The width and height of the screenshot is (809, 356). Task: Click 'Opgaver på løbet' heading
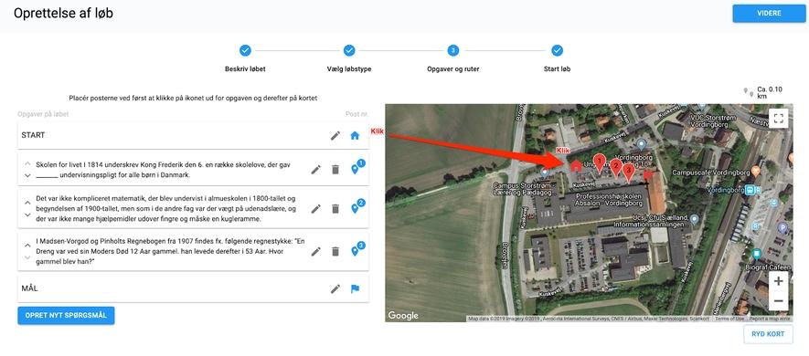(x=43, y=114)
